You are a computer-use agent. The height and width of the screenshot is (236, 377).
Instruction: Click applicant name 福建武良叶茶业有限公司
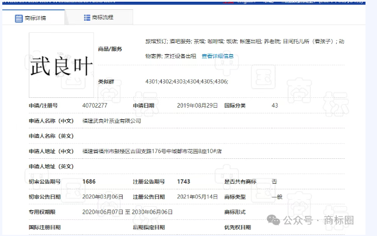(x=112, y=121)
